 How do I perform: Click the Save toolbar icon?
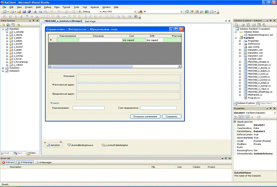24,12
